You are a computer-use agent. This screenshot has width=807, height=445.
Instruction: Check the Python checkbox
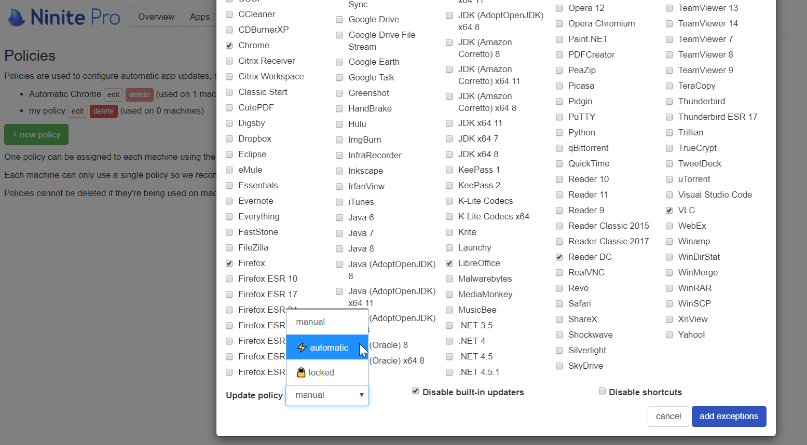(559, 133)
